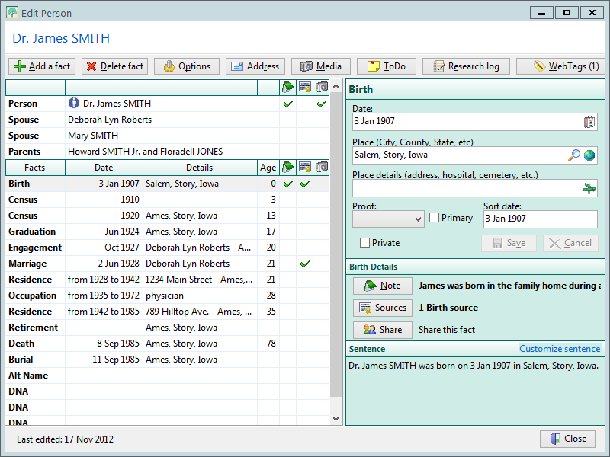Open the Address editor

[x=255, y=66]
